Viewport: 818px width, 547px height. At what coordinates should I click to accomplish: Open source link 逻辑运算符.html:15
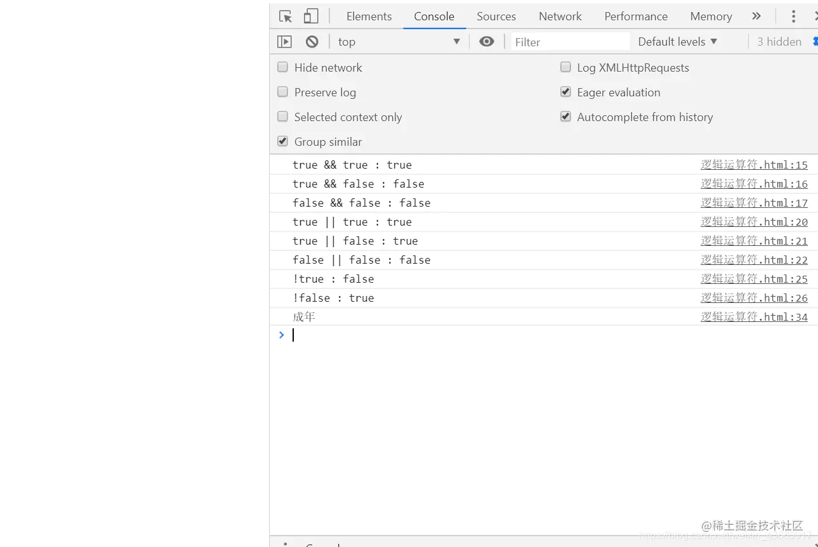click(x=754, y=165)
